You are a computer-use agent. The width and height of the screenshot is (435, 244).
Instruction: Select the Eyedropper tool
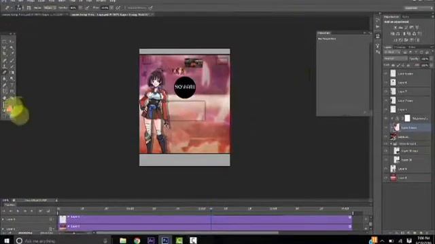(x=12, y=54)
